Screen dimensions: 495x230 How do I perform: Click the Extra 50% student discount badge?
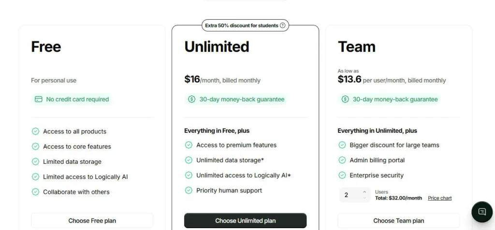pos(241,26)
